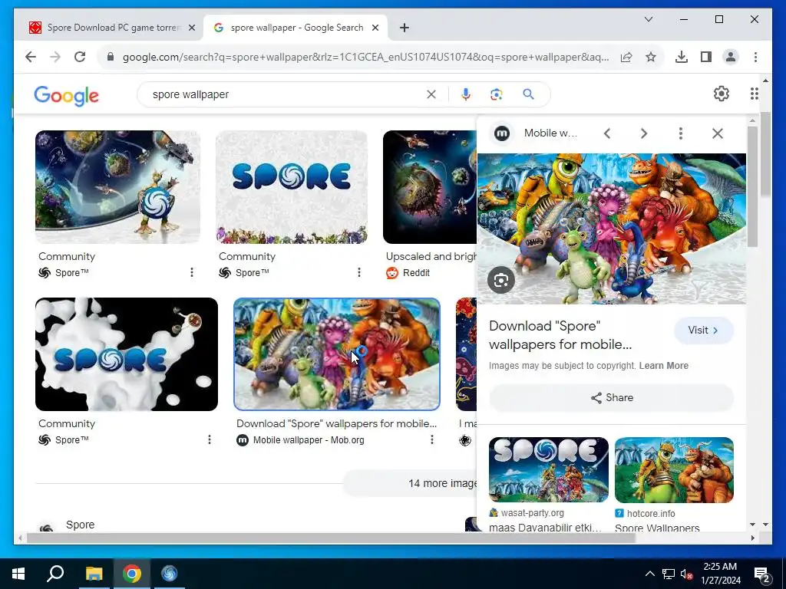Open options for first Community Spore result
The image size is (786, 589).
coord(191,272)
